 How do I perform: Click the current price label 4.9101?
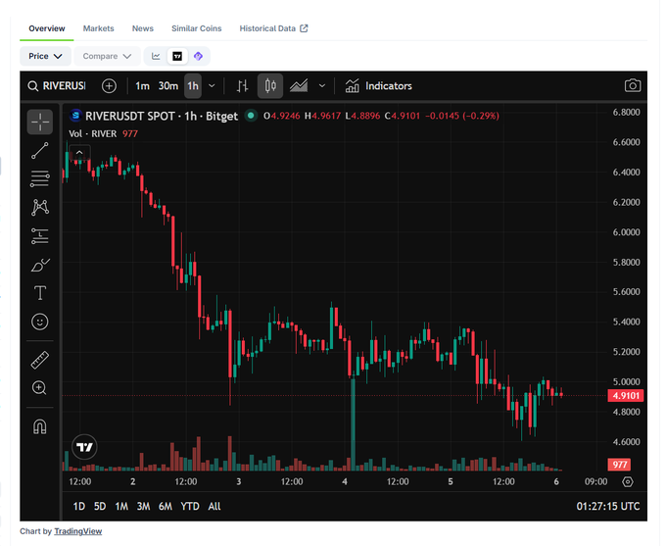click(626, 395)
